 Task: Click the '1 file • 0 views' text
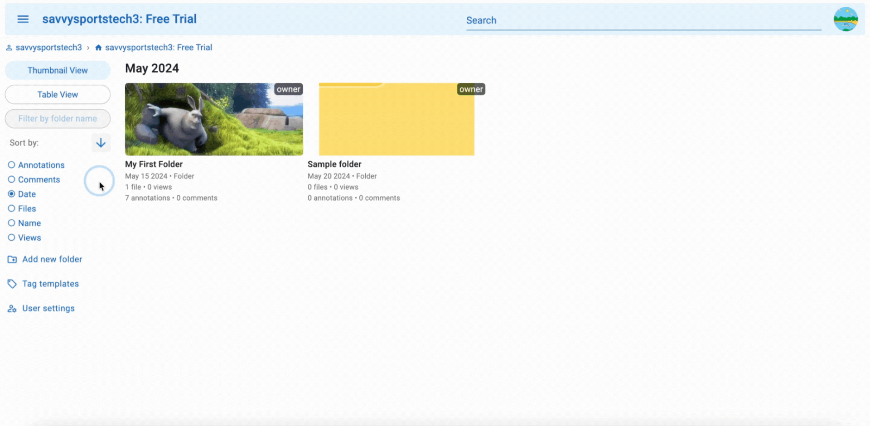click(149, 187)
